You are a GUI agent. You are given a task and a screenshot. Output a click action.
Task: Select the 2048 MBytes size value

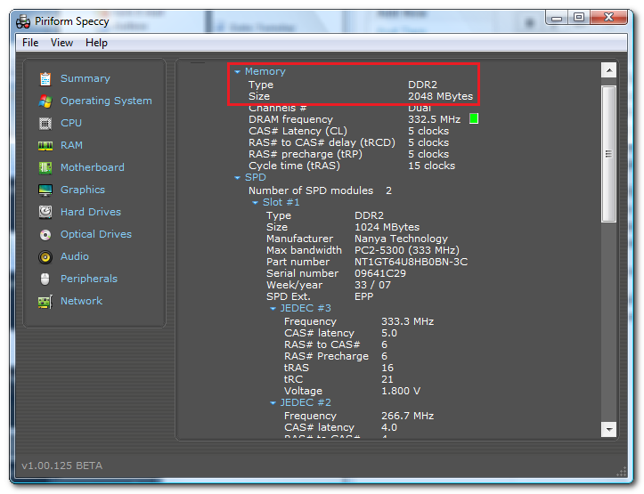440,96
